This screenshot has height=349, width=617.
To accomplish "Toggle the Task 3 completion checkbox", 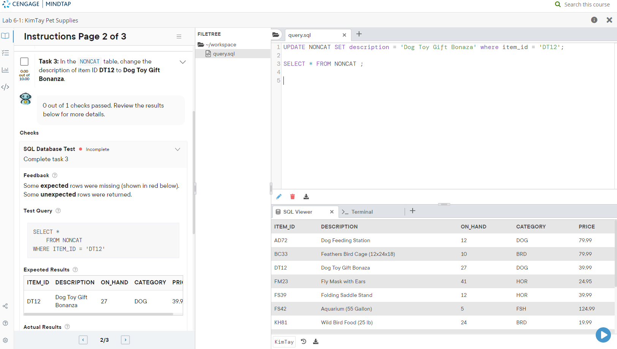I will 24,62.
